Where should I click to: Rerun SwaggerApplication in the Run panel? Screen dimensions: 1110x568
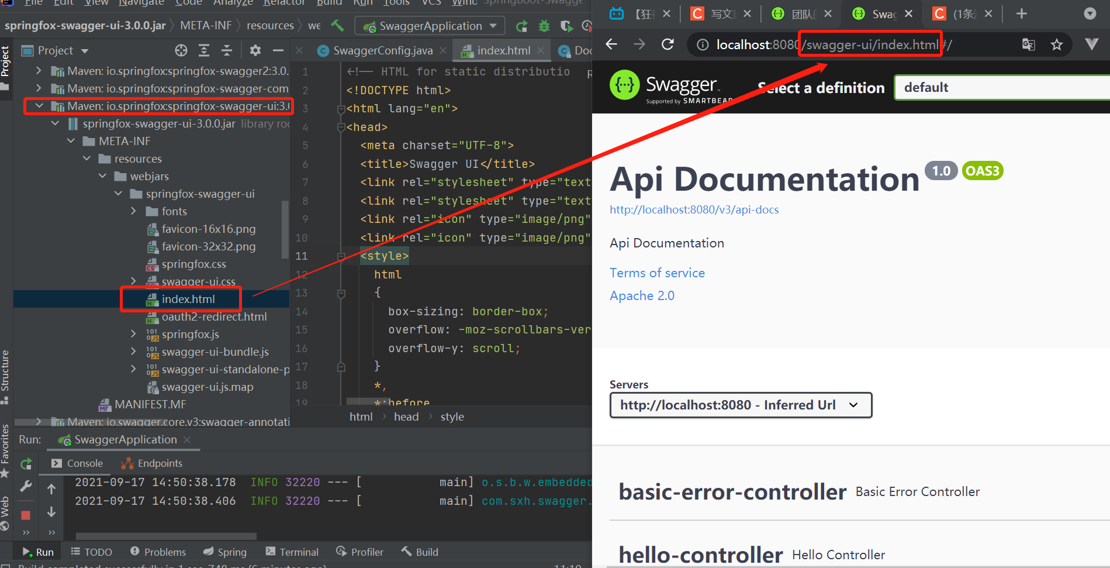(x=26, y=464)
